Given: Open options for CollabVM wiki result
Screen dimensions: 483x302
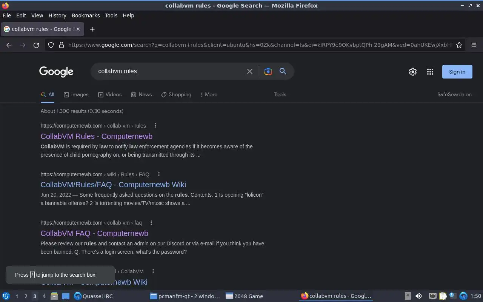Looking at the screenshot, I should [153, 271].
